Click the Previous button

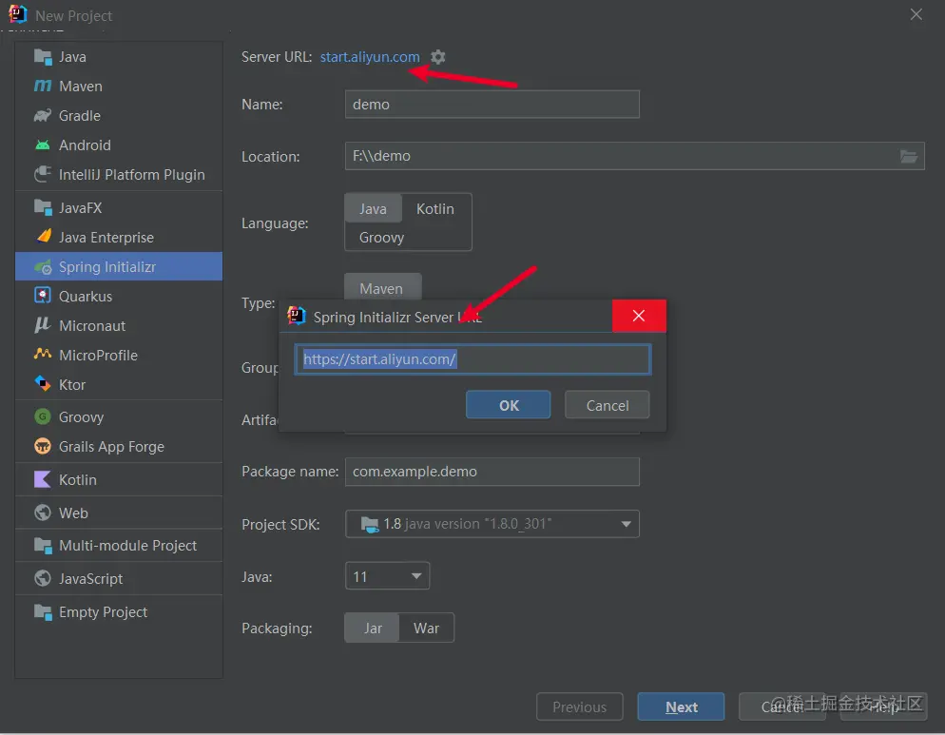(579, 706)
